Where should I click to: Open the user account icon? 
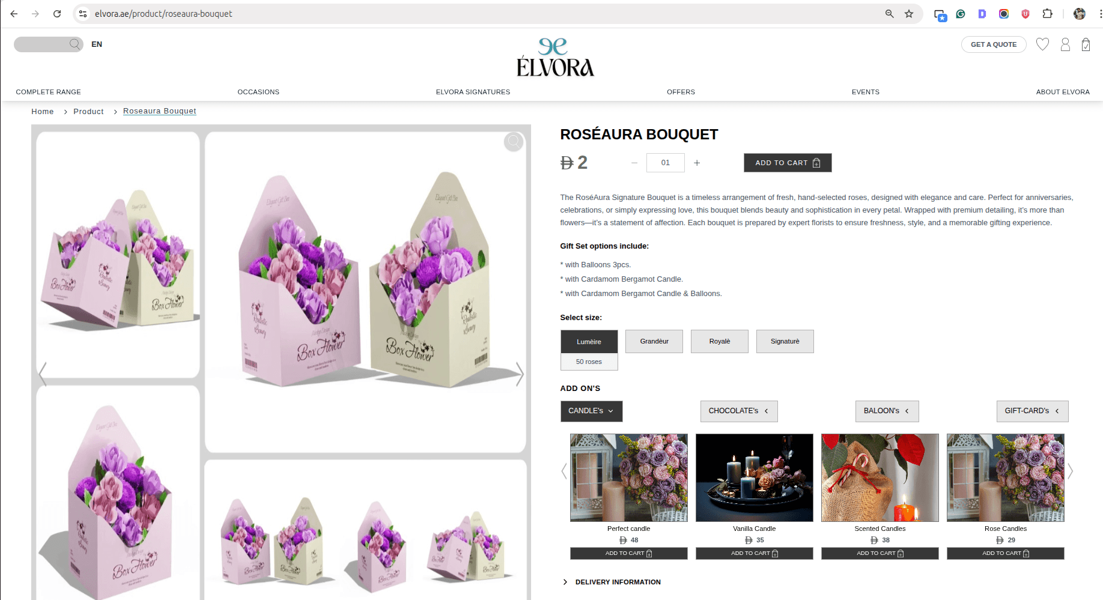point(1065,44)
